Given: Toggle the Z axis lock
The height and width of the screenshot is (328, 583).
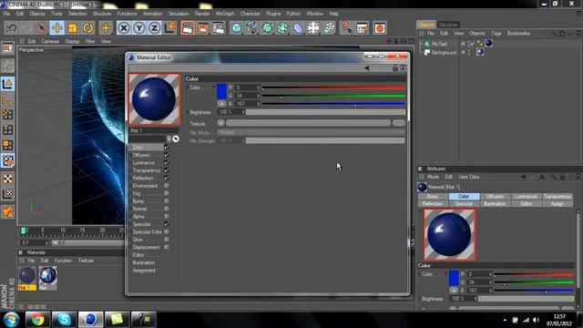Looking at the screenshot, I should pos(154,28).
